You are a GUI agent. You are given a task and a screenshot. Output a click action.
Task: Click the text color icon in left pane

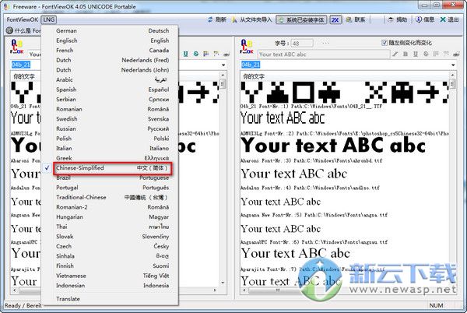coord(206,54)
